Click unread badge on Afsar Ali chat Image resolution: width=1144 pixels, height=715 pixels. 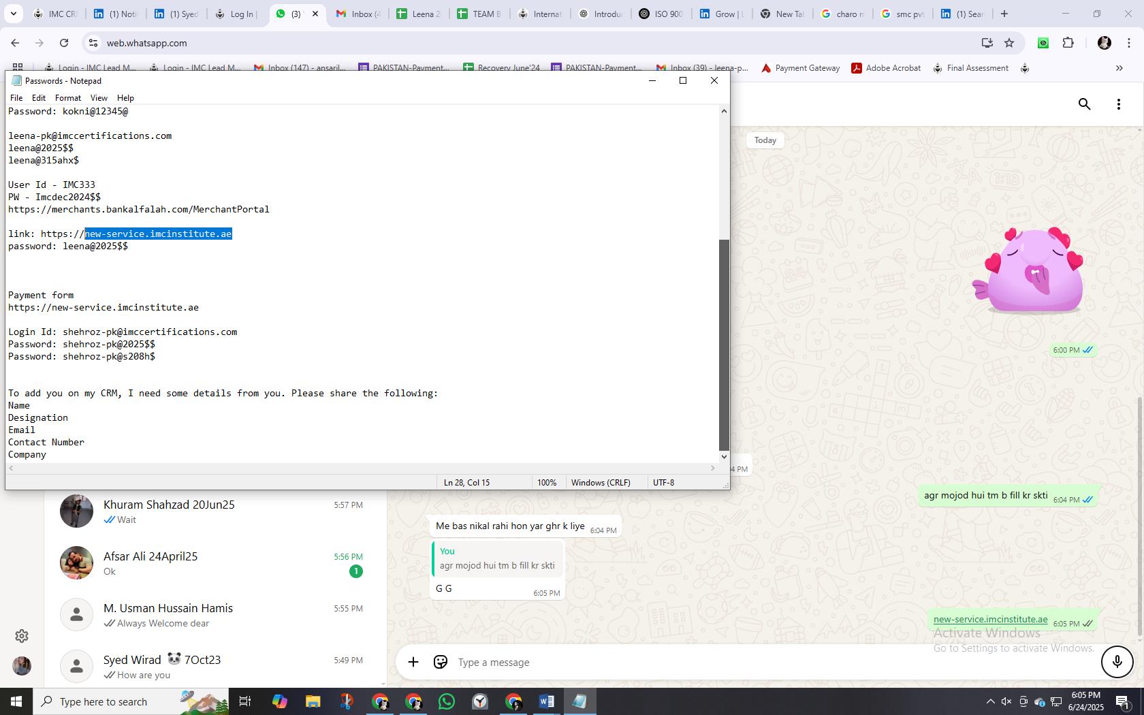tap(355, 571)
